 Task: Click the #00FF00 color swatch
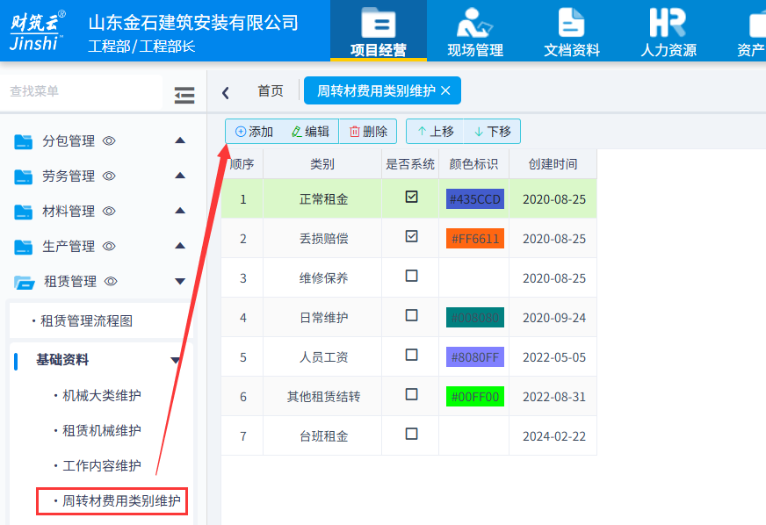click(x=475, y=397)
